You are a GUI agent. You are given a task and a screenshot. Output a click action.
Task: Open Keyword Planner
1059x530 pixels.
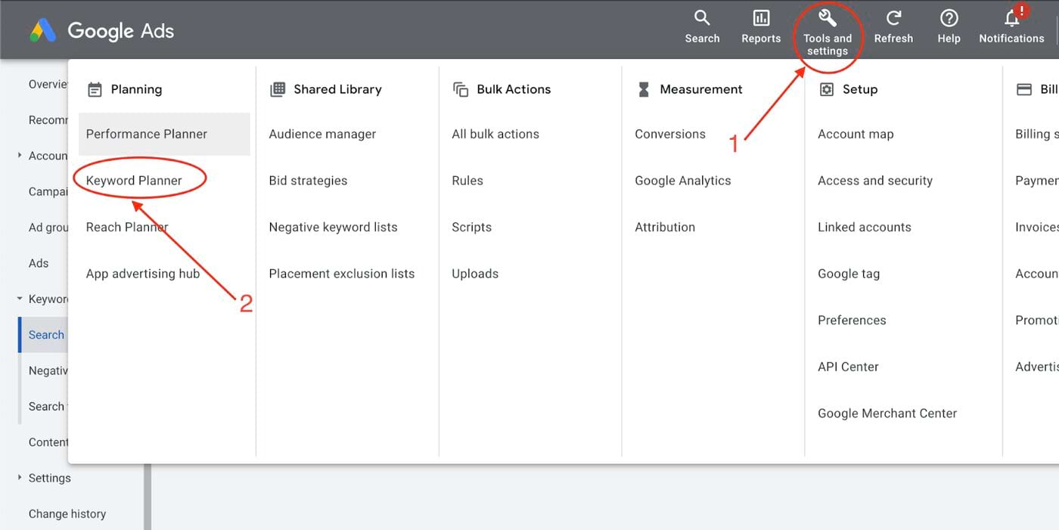click(134, 181)
